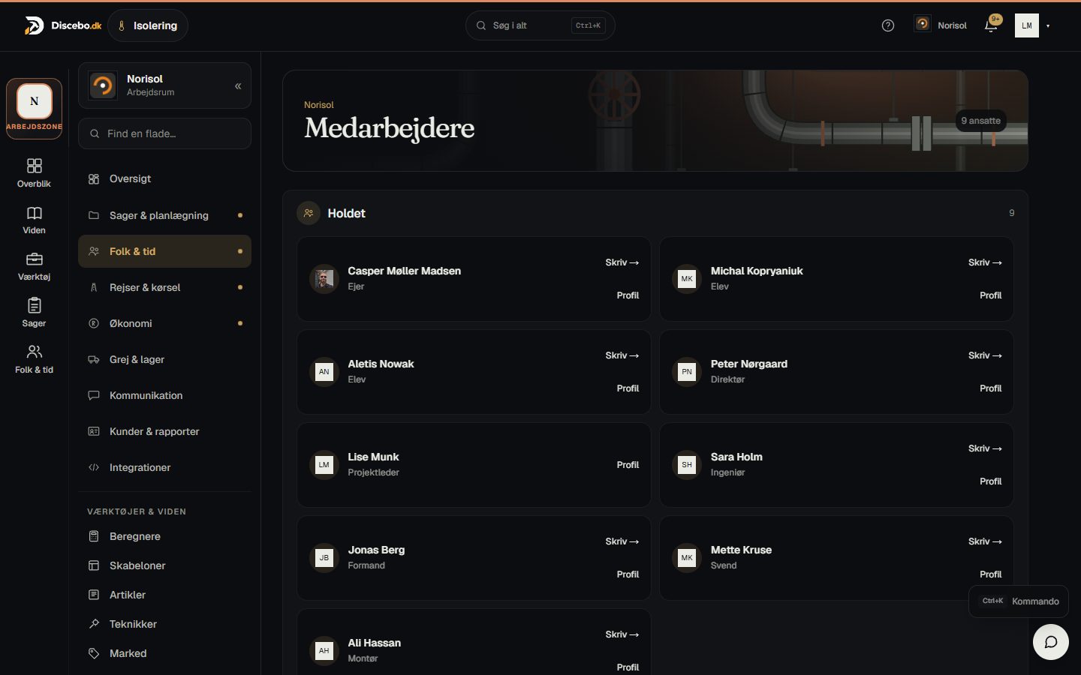This screenshot has height=675, width=1081.
Task: Open the Overblik icon in left rail
Action: coord(34,172)
